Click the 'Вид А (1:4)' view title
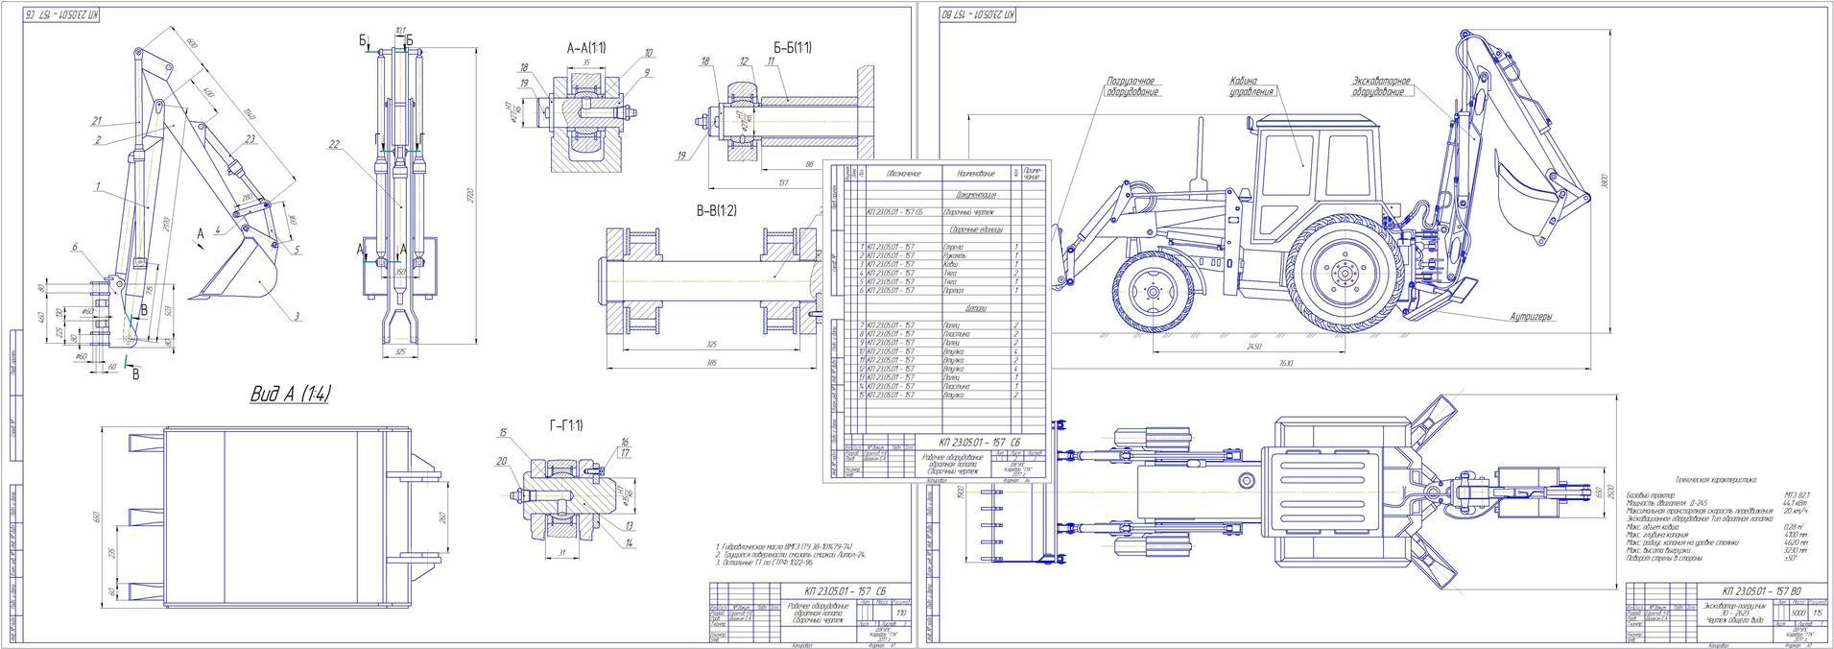Screen dimensions: 1834x649 coord(290,395)
